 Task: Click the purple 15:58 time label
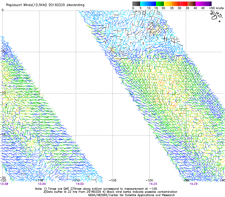[4, 184]
